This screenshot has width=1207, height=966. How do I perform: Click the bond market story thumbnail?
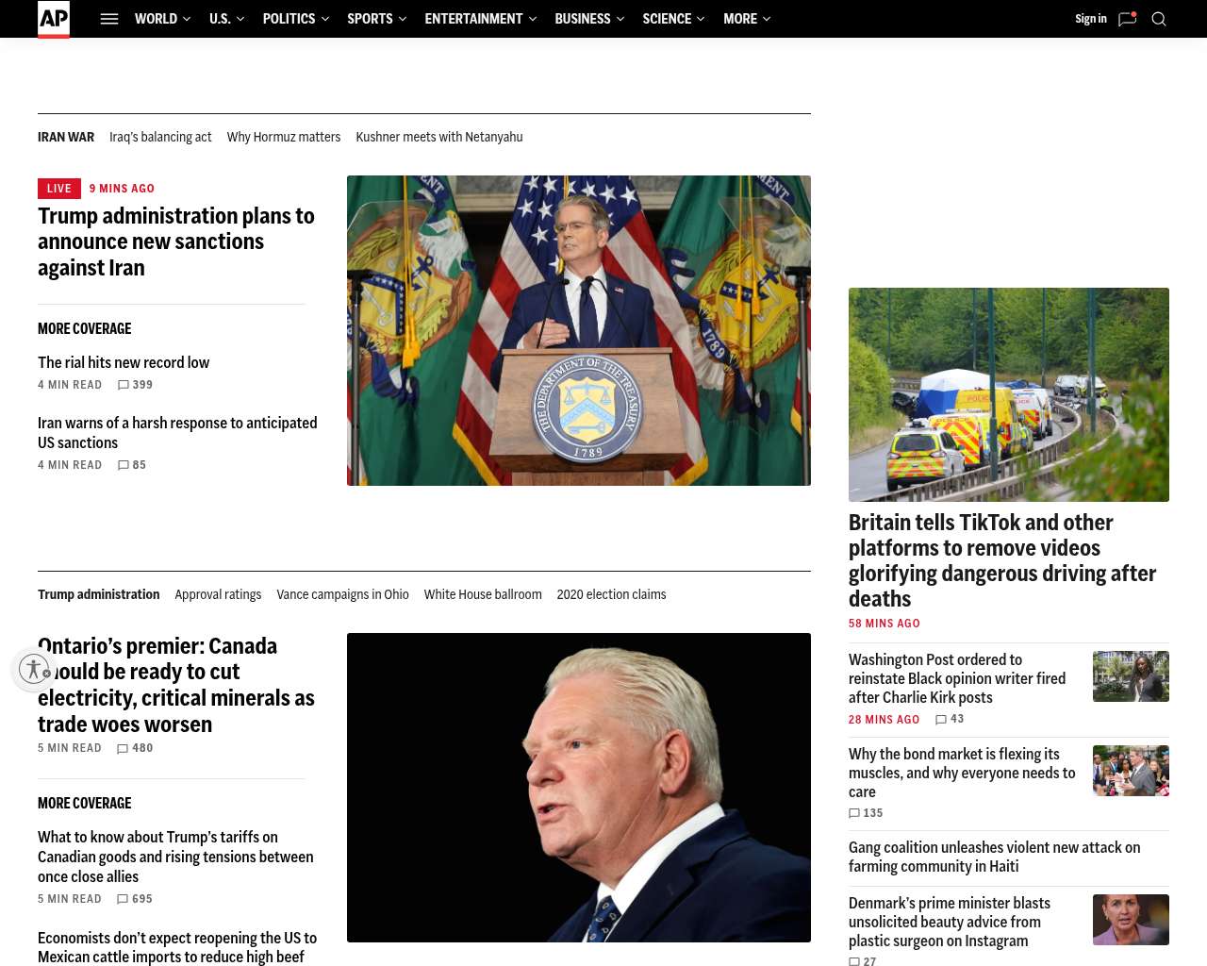pyautogui.click(x=1131, y=771)
